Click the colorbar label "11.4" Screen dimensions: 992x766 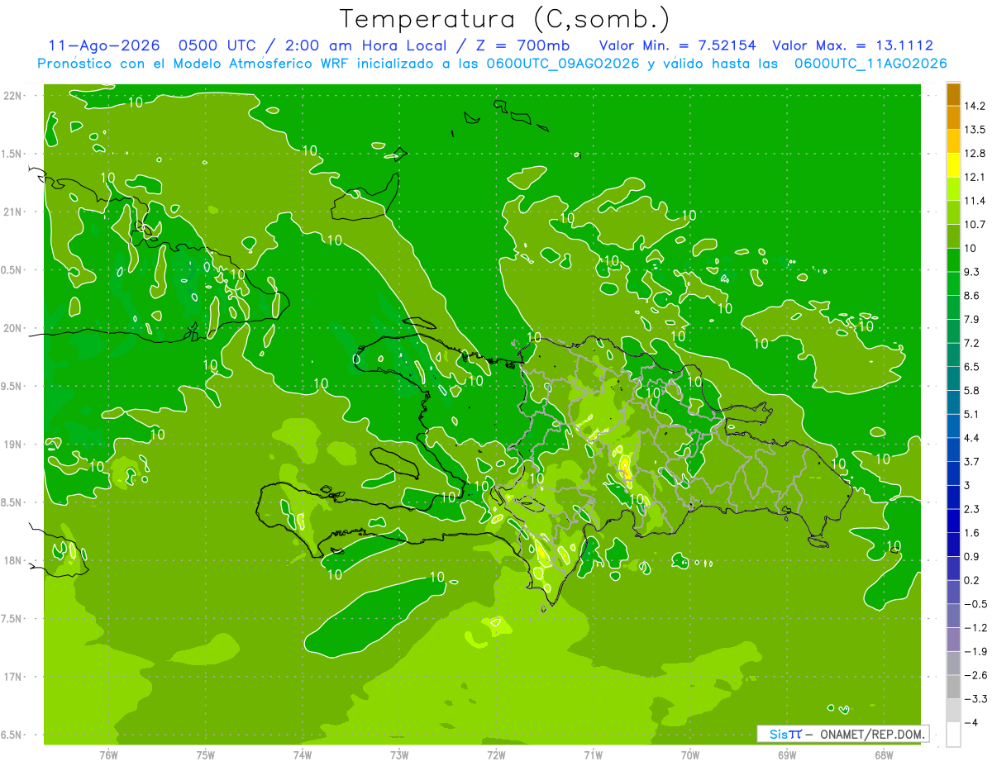tap(975, 201)
